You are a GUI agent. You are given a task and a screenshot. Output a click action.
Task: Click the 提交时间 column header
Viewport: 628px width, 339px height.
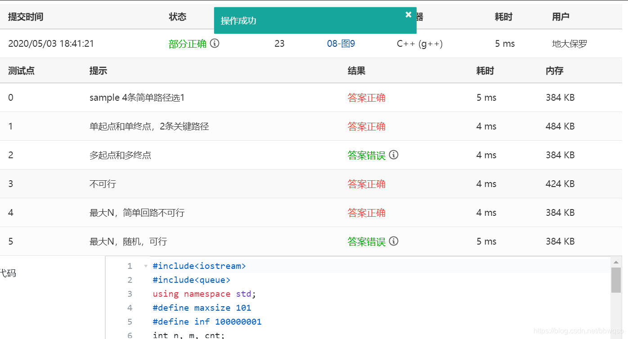click(x=26, y=17)
